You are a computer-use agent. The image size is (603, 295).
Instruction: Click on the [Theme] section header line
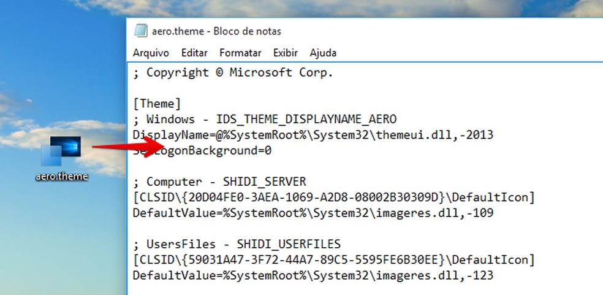pos(157,104)
